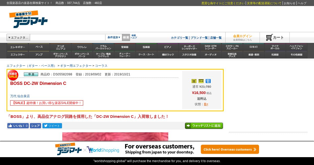The height and width of the screenshot is (165, 314).
Task: Click the 中古 used item label
Action: (31, 74)
